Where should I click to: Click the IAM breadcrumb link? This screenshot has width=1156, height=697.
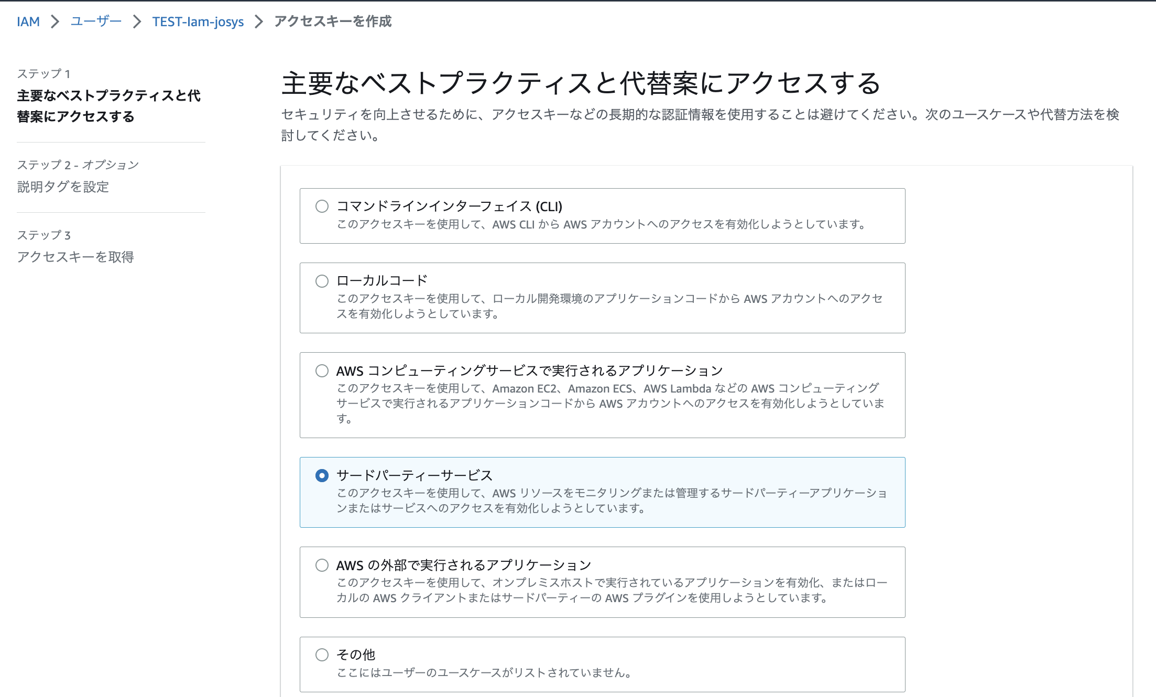pyautogui.click(x=28, y=21)
